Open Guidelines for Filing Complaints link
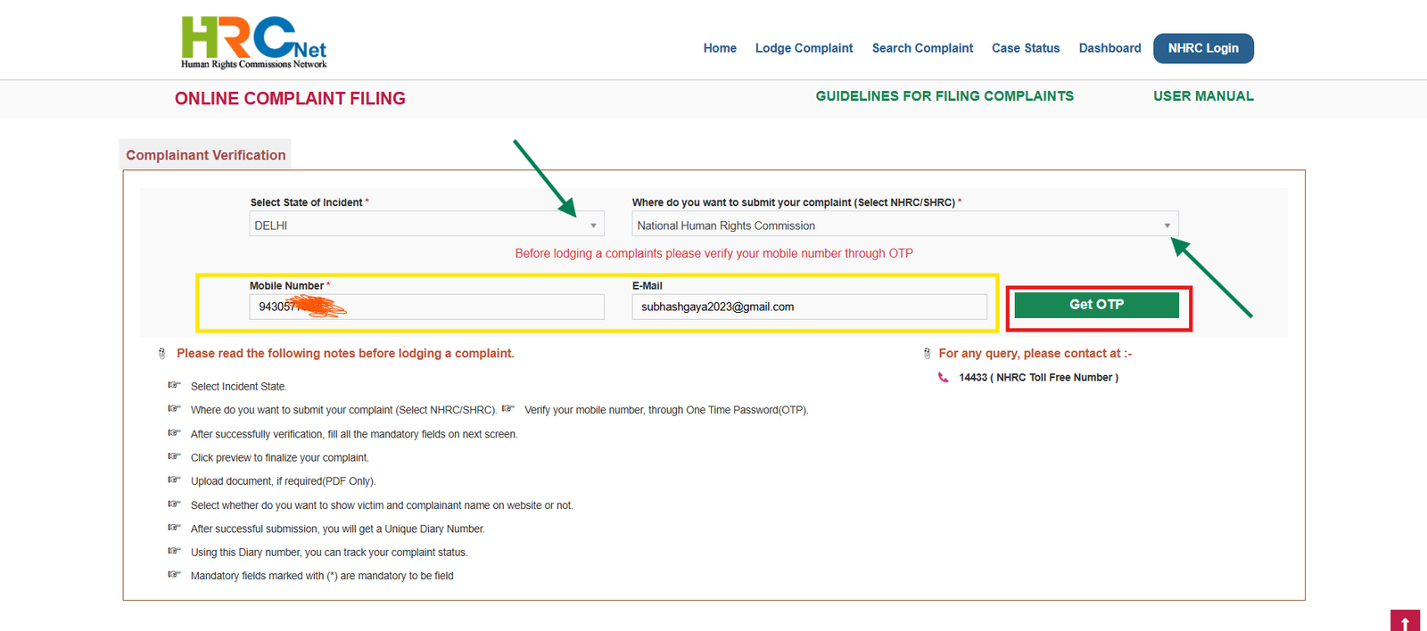Screen dimensions: 1427x631 coord(944,96)
